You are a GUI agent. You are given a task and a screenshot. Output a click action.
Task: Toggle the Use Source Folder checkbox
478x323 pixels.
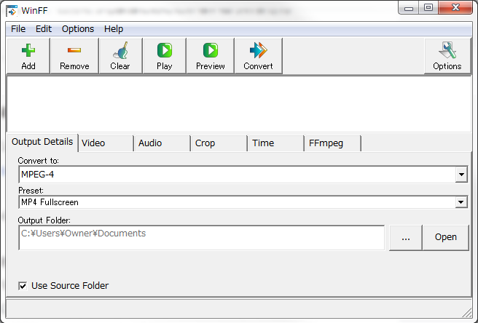click(23, 286)
